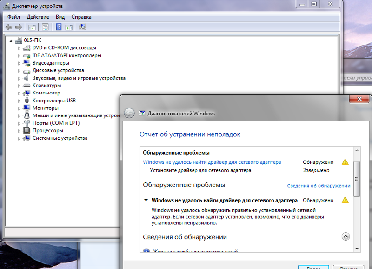Screen dimensions: 372x269
Task: Collapse the bold driver problem triangle
Action: 146,200
